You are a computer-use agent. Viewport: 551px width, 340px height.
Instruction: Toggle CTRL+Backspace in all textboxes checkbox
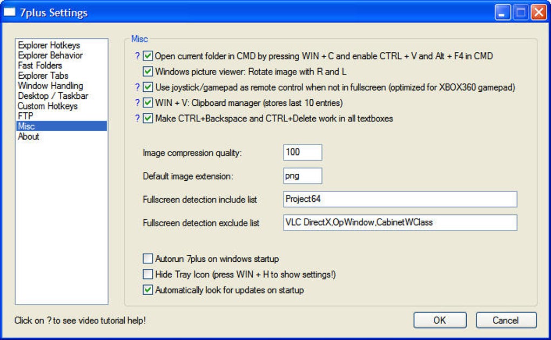point(147,118)
